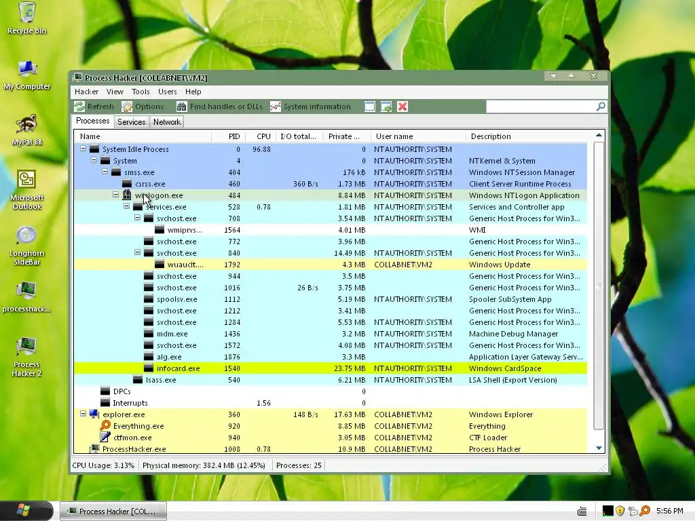Click the scrollbar up arrow
The image size is (695, 521).
click(x=599, y=136)
